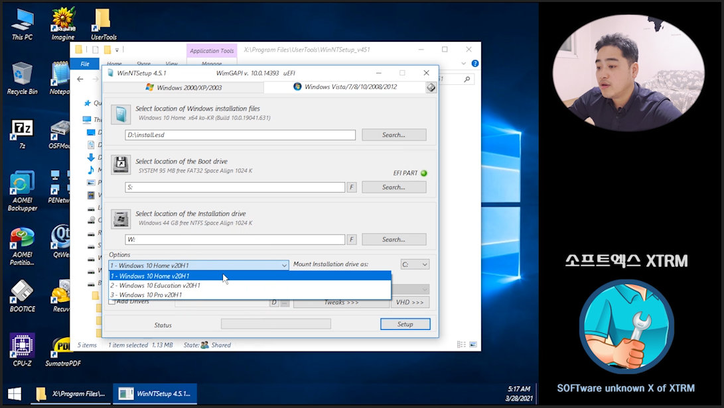Click Back arrow in Explorer window

point(80,79)
